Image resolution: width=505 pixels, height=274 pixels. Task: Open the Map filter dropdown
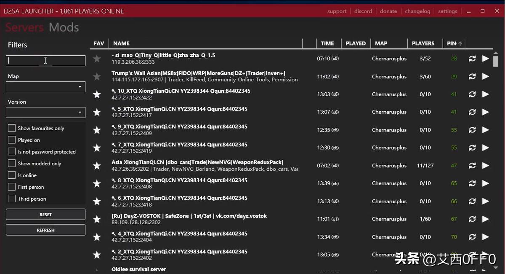(45, 87)
